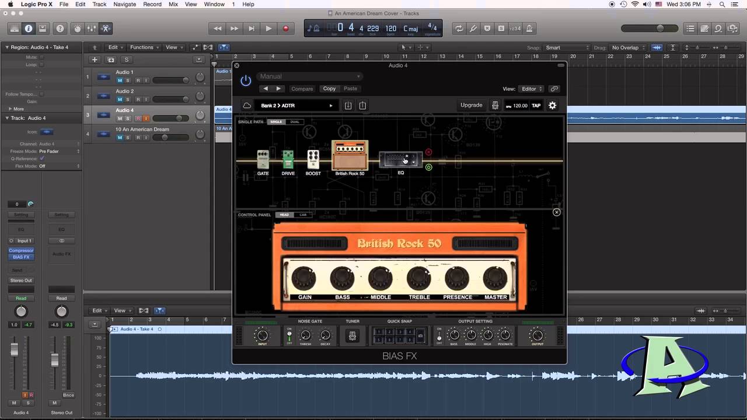Toggle the metronome click icon
Screen dimensions: 747x420
529,28
